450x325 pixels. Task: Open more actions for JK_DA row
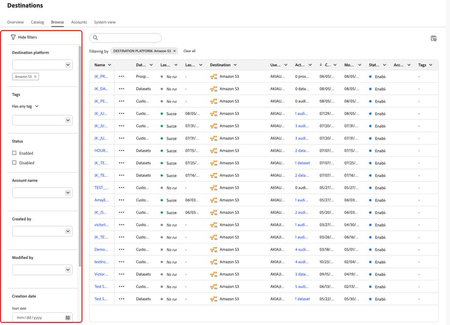[122, 89]
